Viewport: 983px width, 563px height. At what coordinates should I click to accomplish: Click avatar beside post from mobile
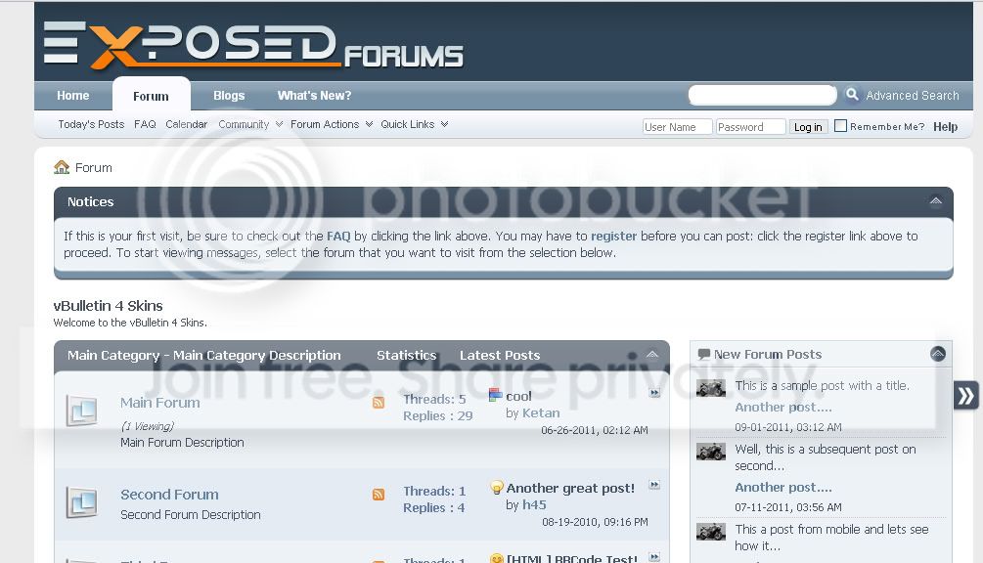(711, 532)
